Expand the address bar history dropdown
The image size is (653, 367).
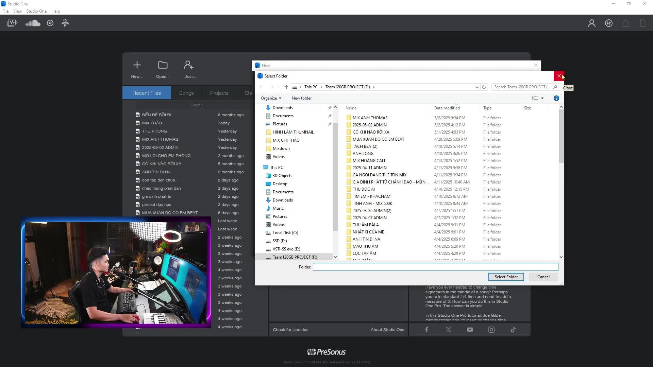pyautogui.click(x=477, y=87)
